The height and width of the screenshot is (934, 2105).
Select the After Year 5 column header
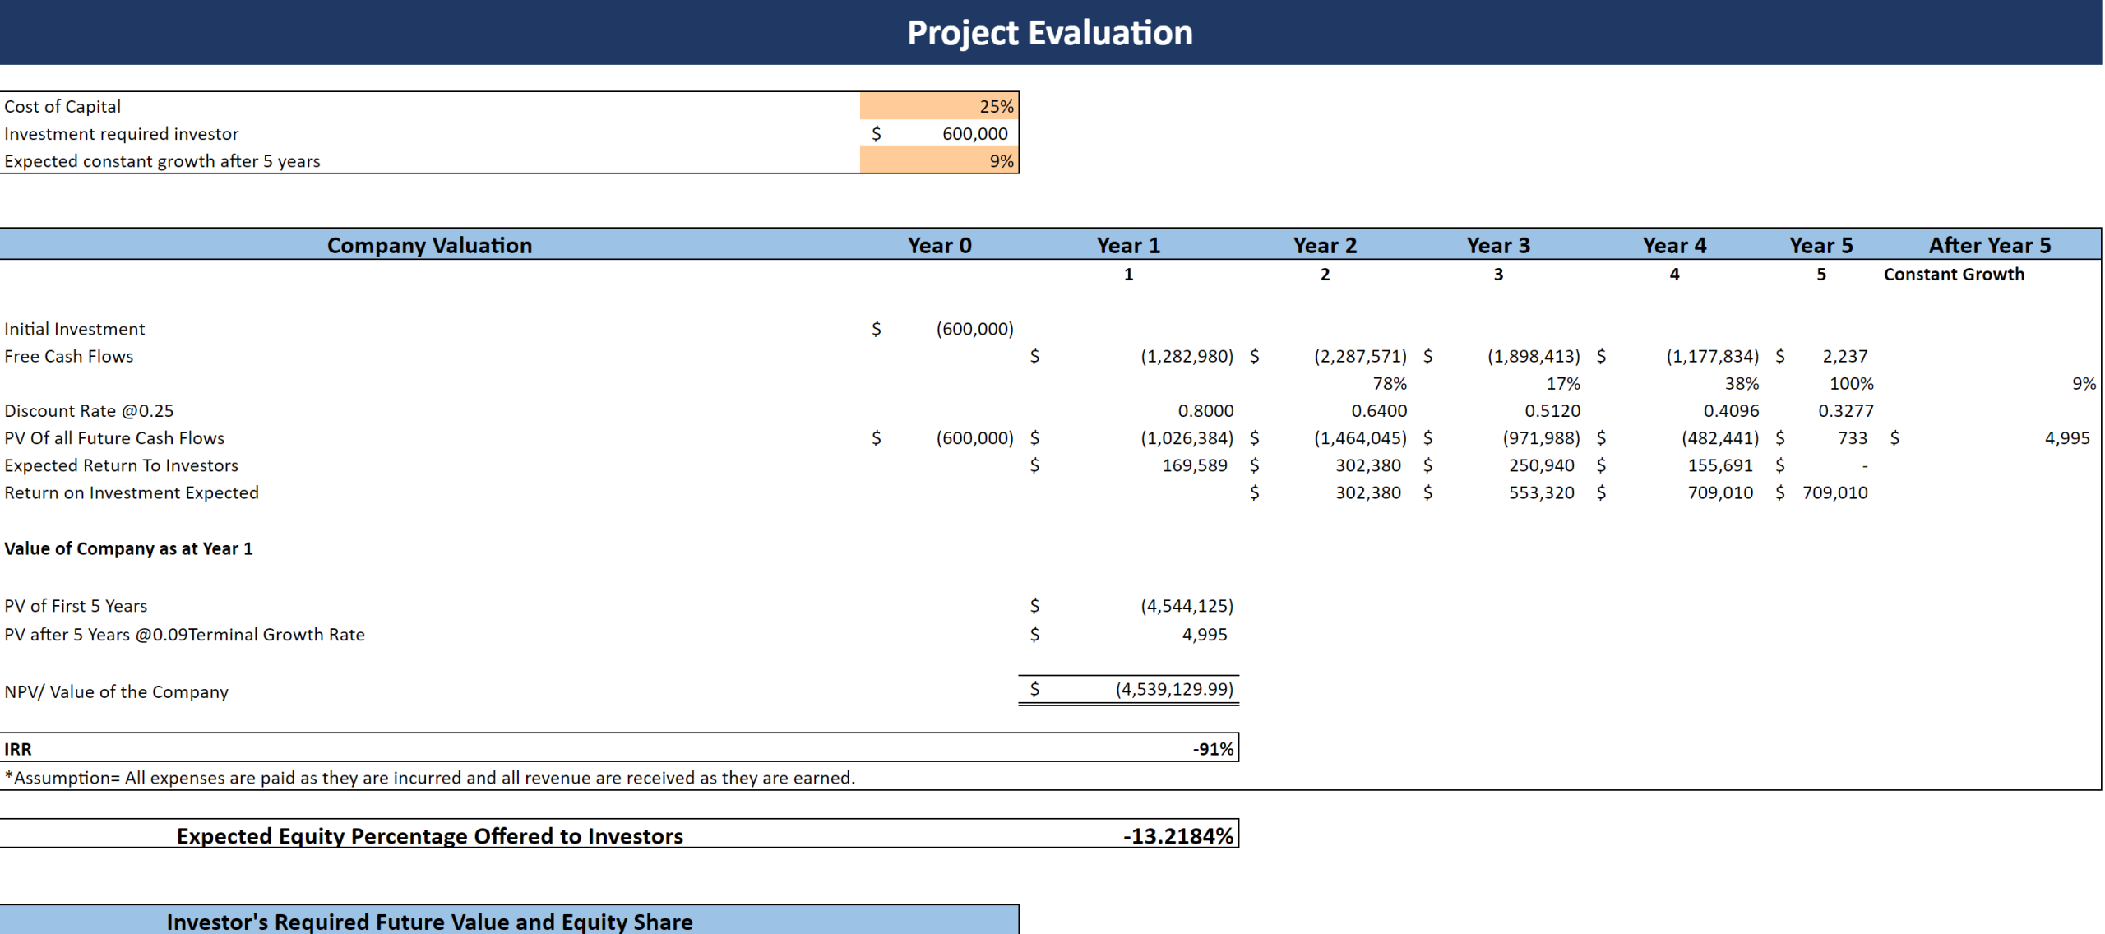click(1989, 245)
